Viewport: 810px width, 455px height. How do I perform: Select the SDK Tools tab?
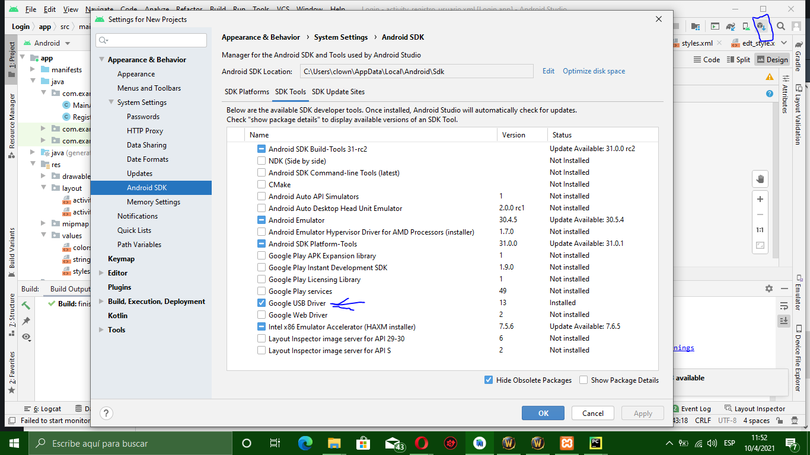tap(291, 92)
